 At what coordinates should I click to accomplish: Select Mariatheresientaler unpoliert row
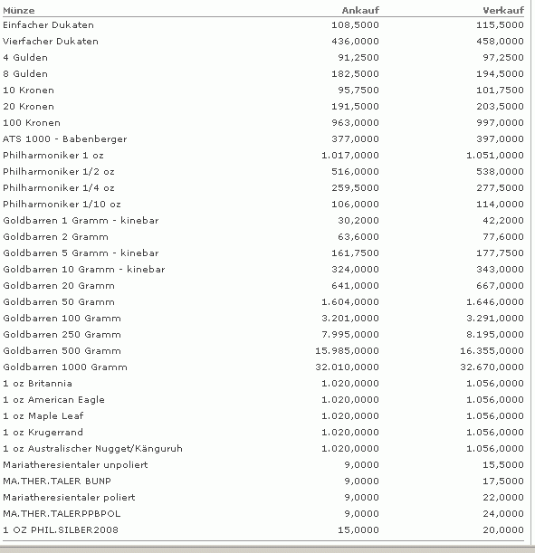(263, 465)
